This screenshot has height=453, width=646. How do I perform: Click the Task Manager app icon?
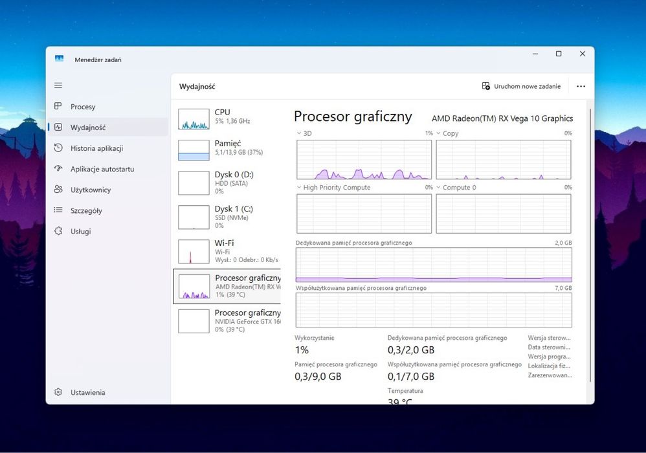[x=60, y=59]
